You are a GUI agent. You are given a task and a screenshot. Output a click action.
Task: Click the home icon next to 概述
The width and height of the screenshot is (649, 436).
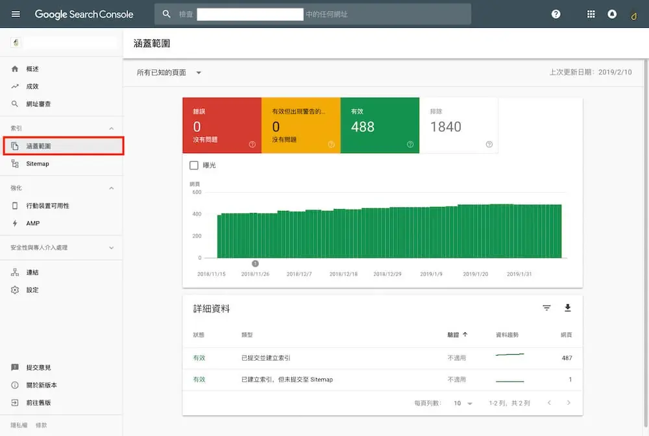click(x=15, y=69)
